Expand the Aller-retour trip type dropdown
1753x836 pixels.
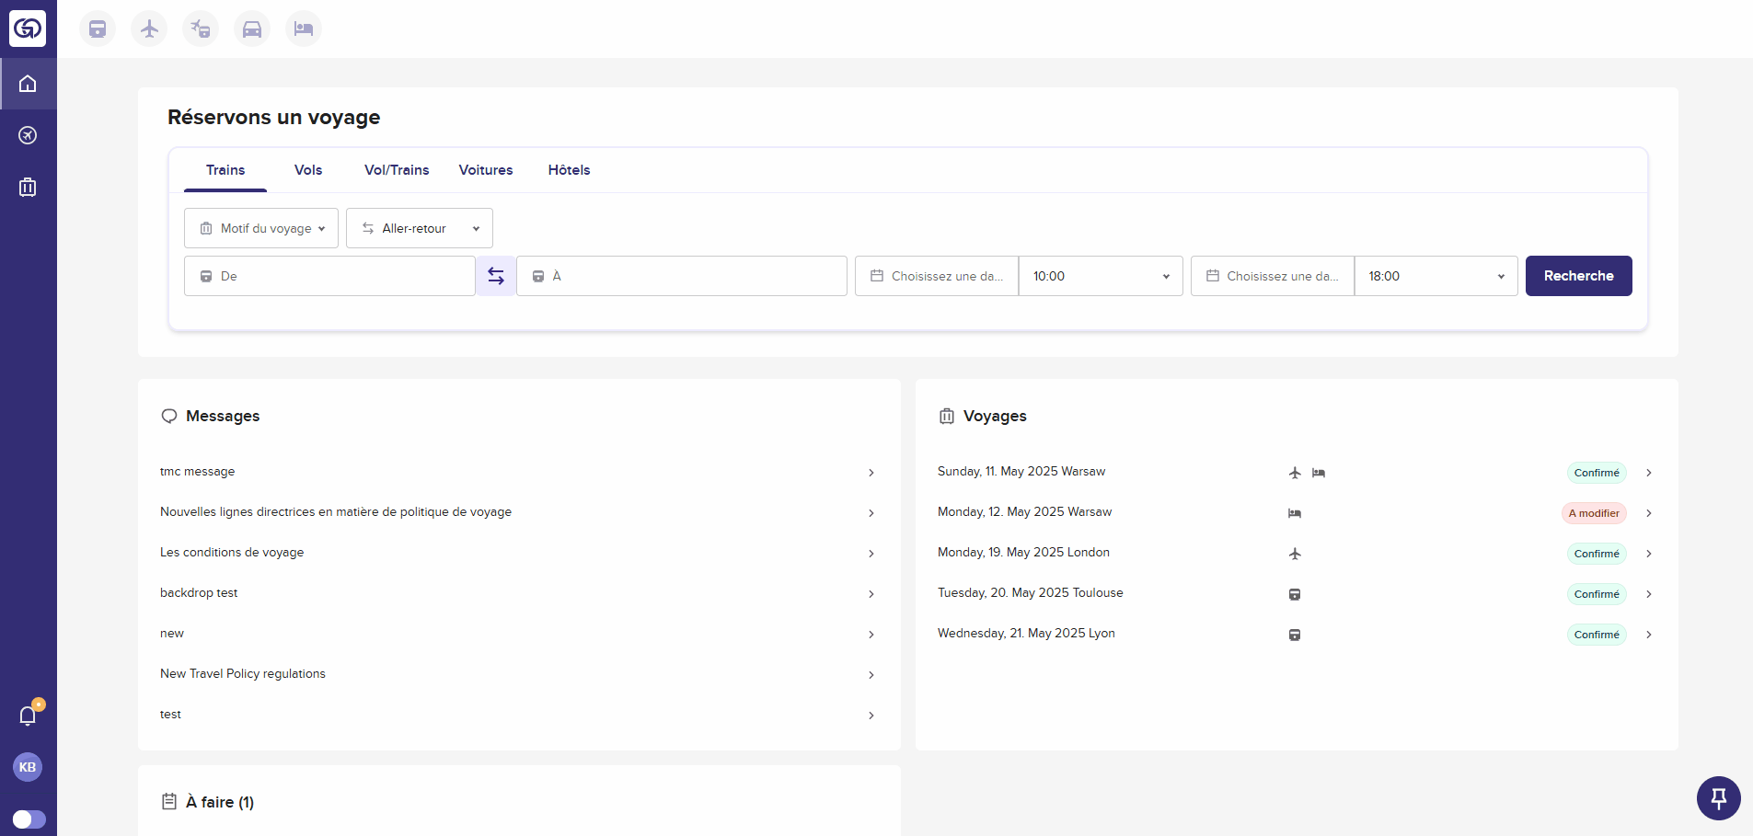(420, 228)
